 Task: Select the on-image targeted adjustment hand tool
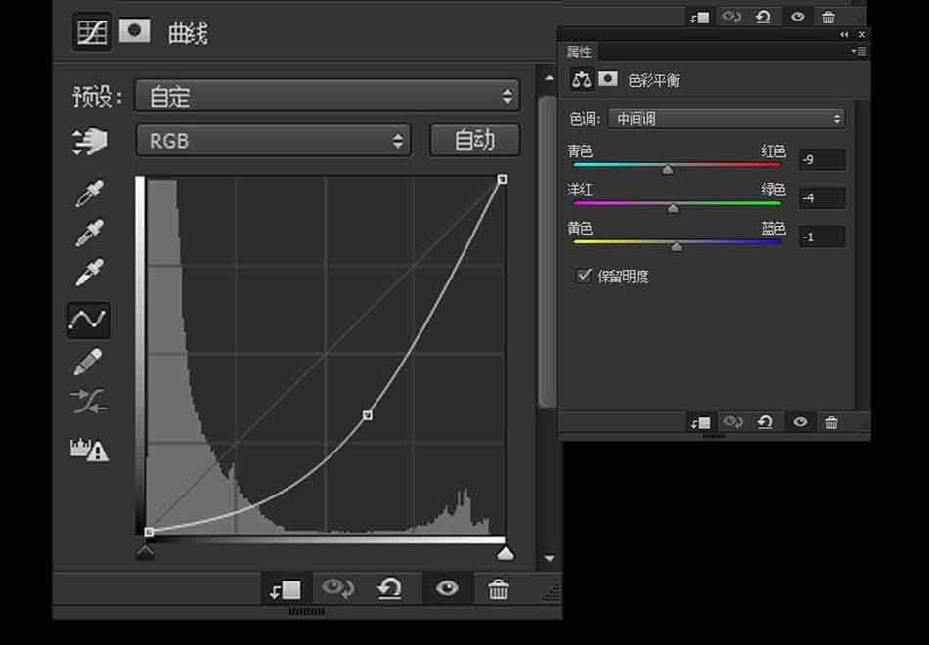90,142
